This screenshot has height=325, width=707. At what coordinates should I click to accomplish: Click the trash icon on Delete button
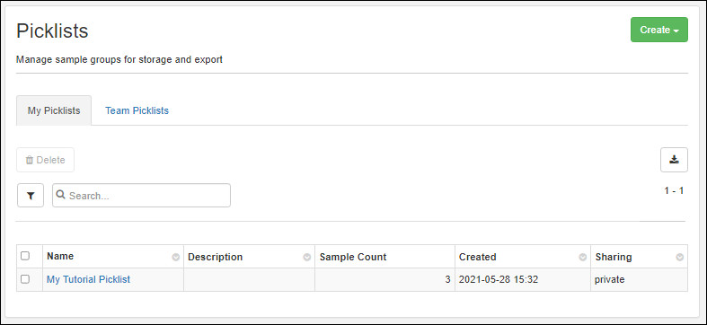(x=30, y=160)
